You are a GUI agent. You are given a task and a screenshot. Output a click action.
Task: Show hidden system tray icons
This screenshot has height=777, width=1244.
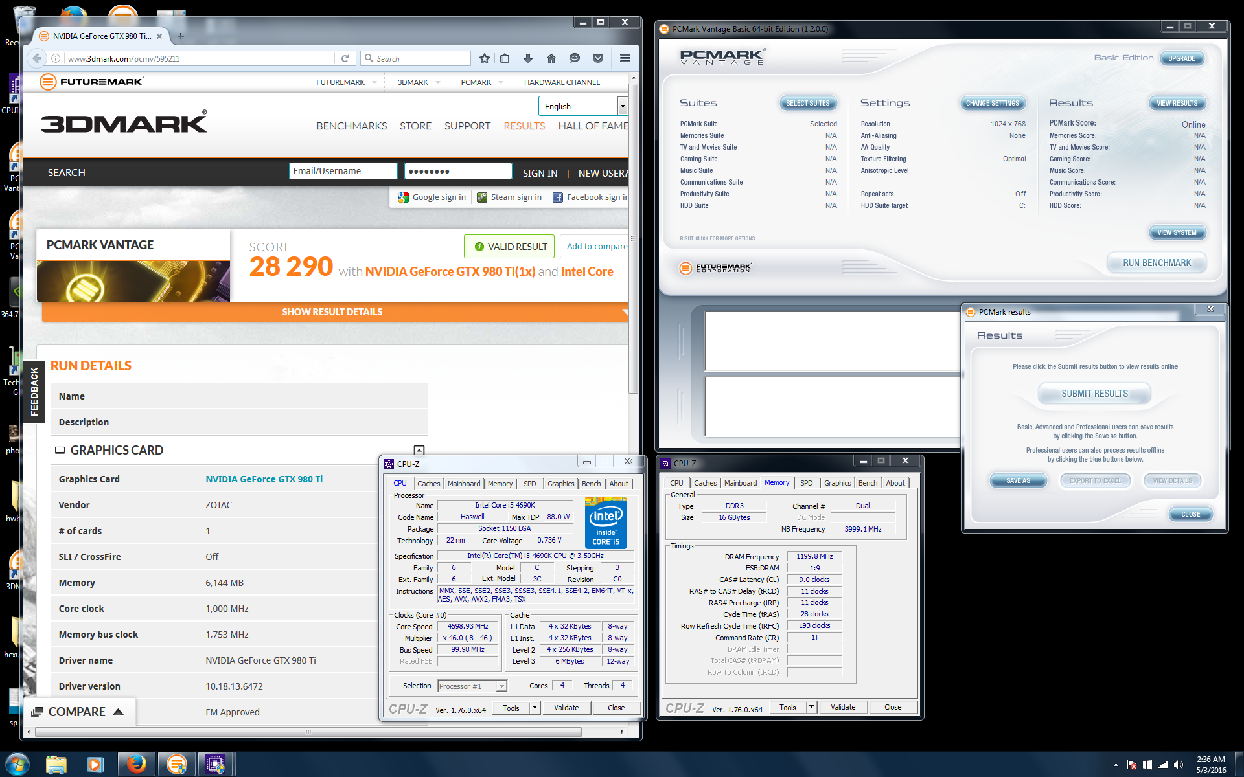pos(1116,765)
